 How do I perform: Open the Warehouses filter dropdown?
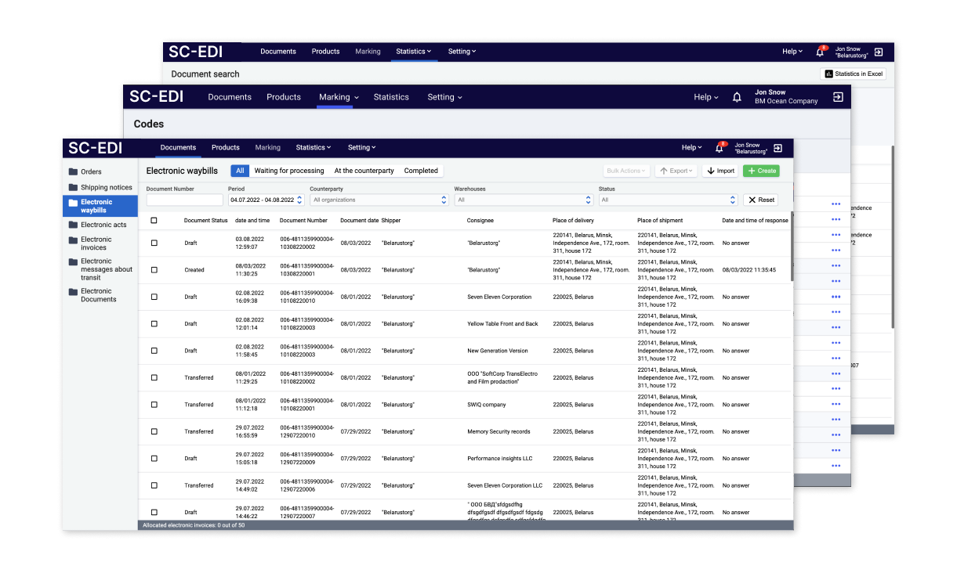tap(523, 200)
